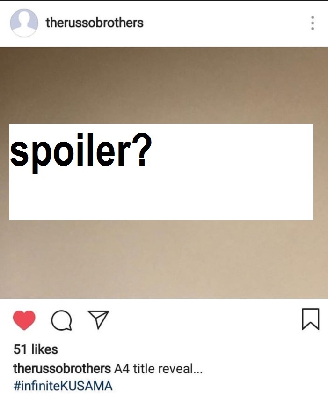The image size is (328, 402).
Task: Click the white box covering the post image
Action: [161, 172]
